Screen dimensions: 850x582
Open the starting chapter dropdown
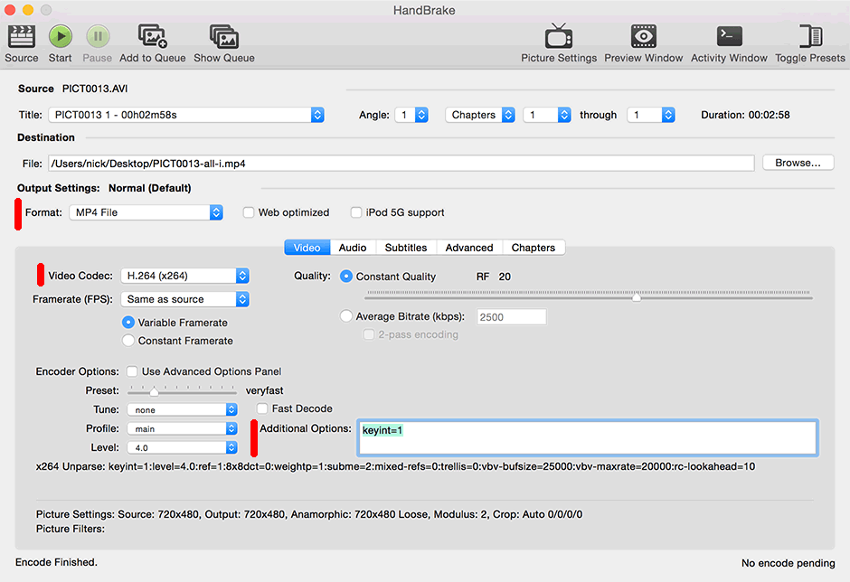pos(547,115)
